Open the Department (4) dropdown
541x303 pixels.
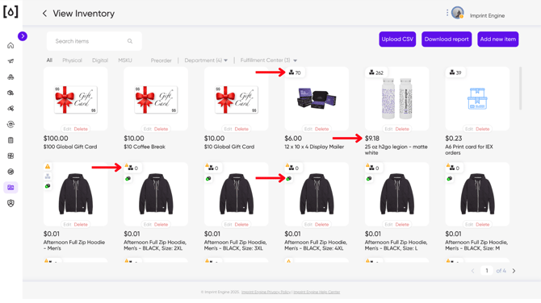pos(206,60)
